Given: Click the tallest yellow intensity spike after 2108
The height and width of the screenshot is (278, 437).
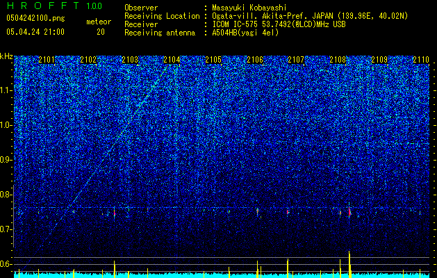Looking at the screenshot, I should click(x=349, y=264).
